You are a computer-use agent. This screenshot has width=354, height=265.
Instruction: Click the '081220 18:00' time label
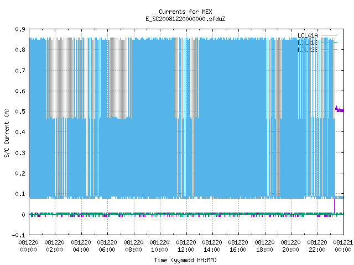264,246
